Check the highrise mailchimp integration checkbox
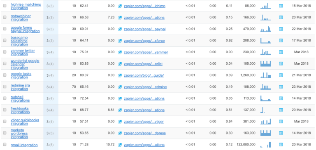This screenshot has width=316, height=150. 5,6
